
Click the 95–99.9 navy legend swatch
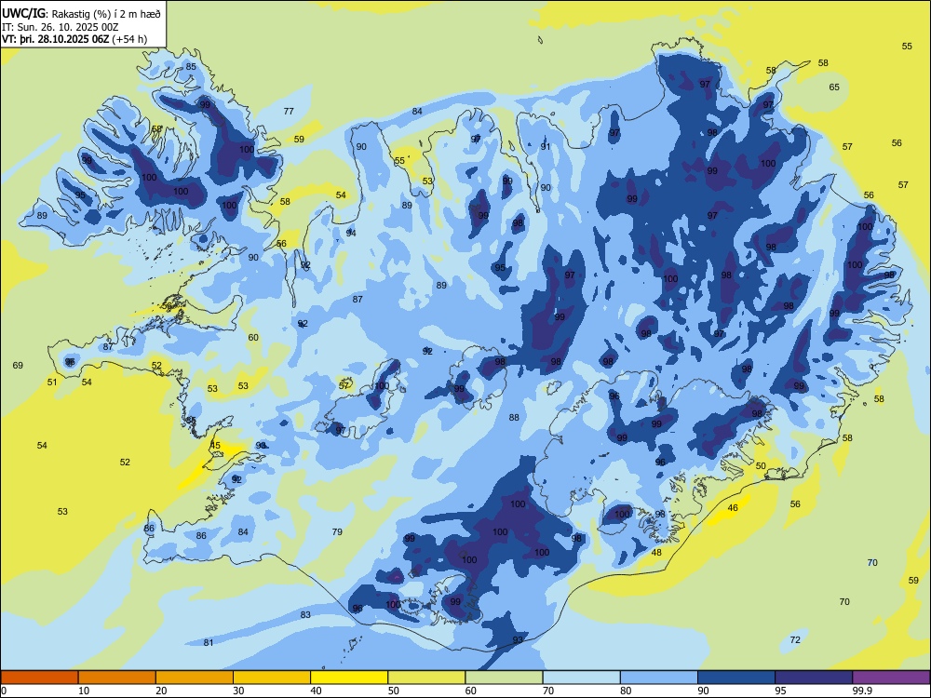point(814,678)
